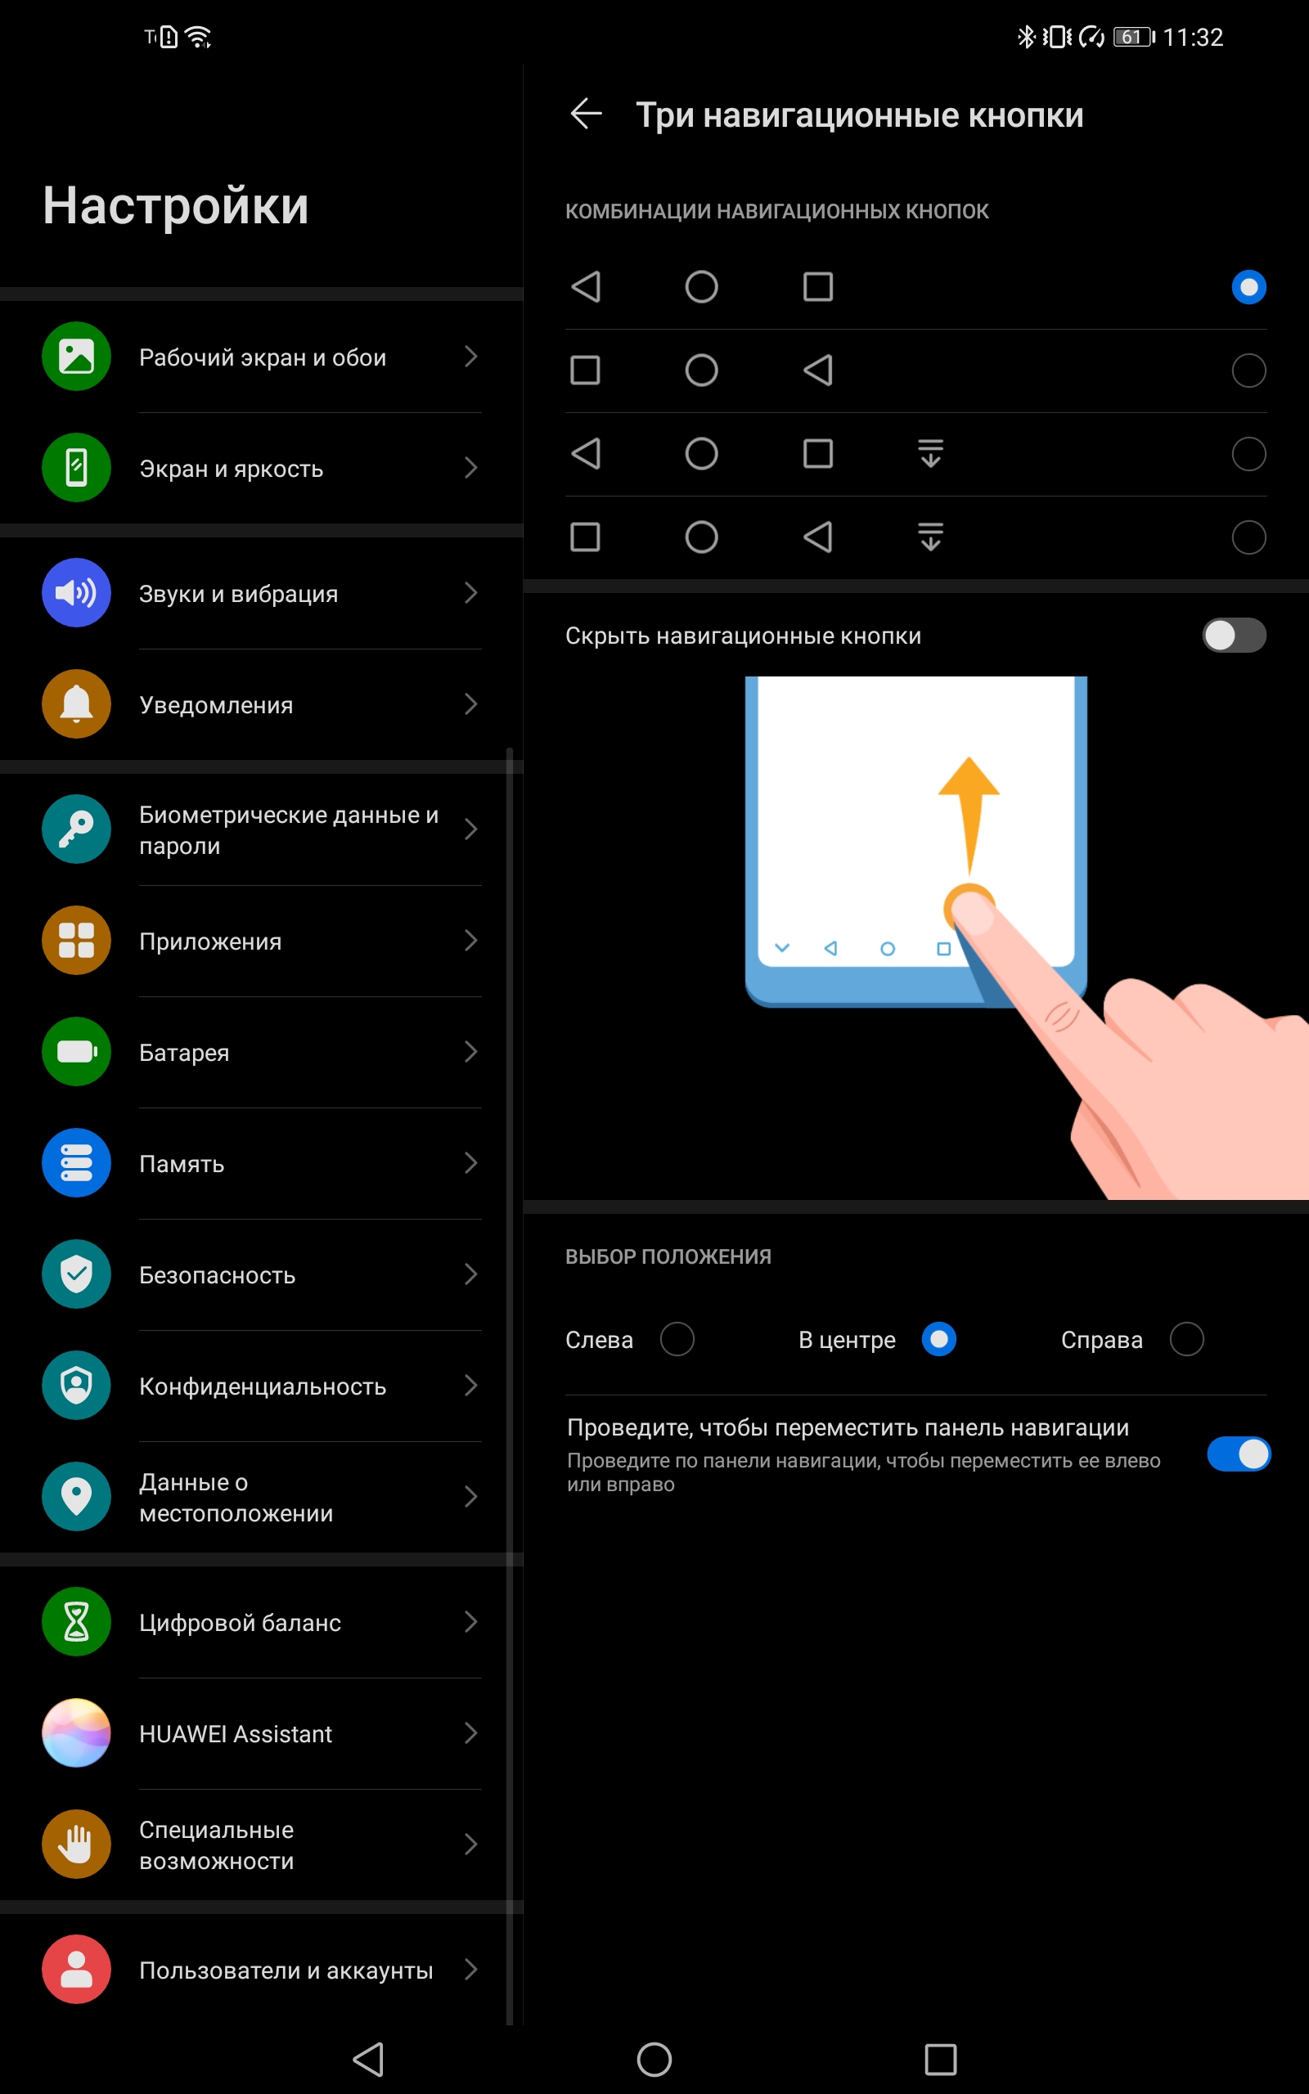Tap the blue sounds and vibration speaker icon
Screen dimensions: 1309x2094
[x=76, y=593]
